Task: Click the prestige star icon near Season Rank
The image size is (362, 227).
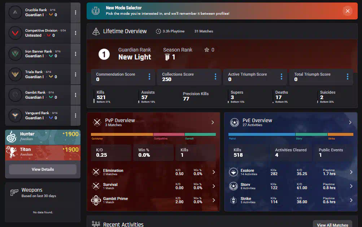Action: 207,50
